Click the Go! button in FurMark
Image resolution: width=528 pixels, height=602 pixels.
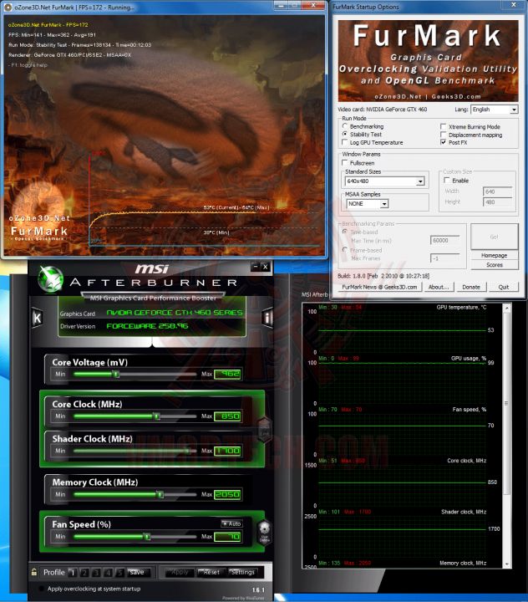[x=495, y=237]
